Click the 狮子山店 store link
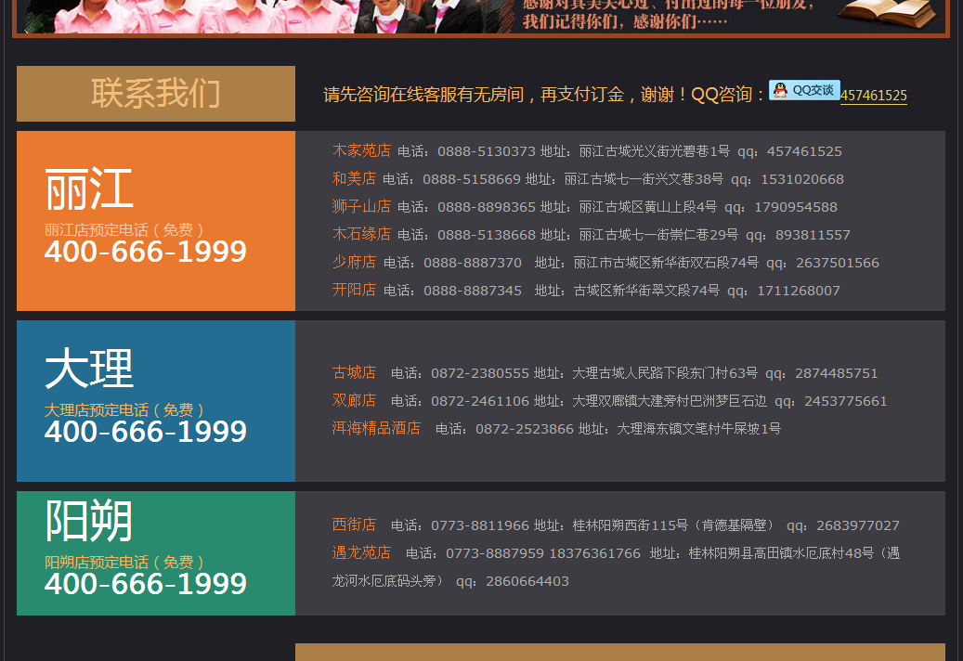The width and height of the screenshot is (963, 661). [x=361, y=206]
